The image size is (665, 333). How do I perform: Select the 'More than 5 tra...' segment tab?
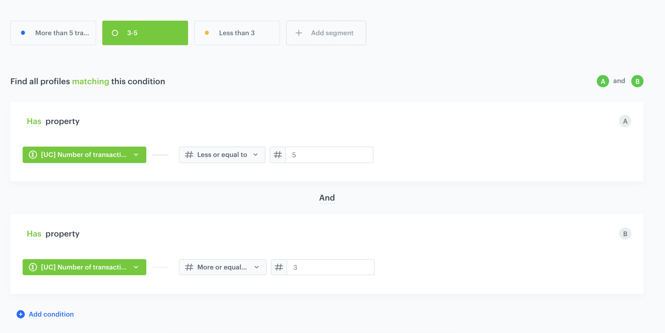pyautogui.click(x=53, y=33)
